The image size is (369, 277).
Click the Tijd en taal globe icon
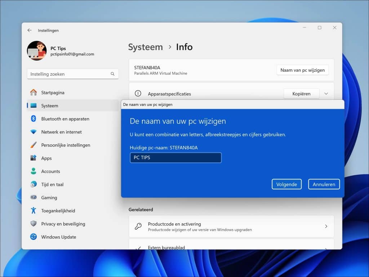point(34,184)
